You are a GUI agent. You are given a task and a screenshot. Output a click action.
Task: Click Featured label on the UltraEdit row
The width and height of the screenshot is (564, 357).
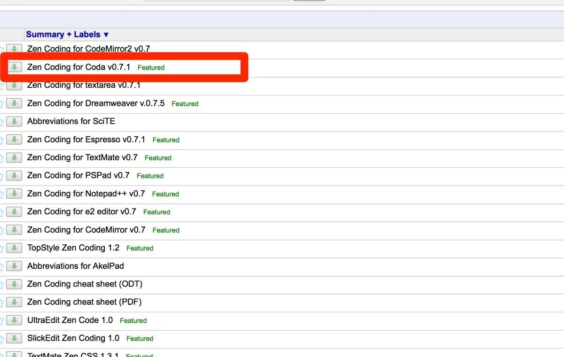[x=133, y=320]
